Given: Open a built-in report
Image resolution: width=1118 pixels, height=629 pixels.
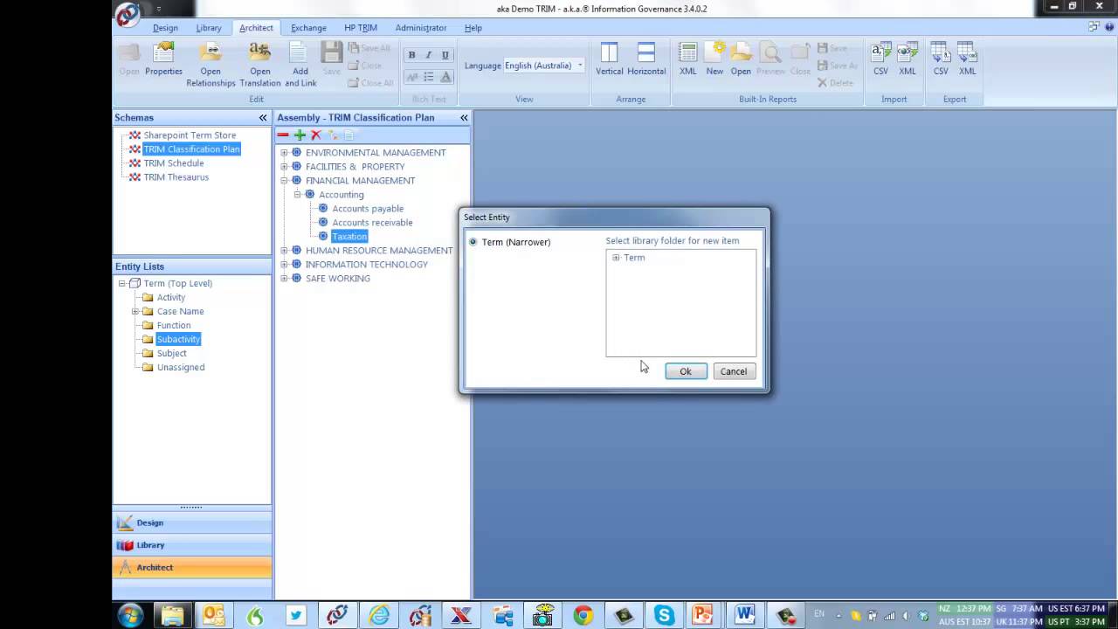Looking at the screenshot, I should (741, 59).
